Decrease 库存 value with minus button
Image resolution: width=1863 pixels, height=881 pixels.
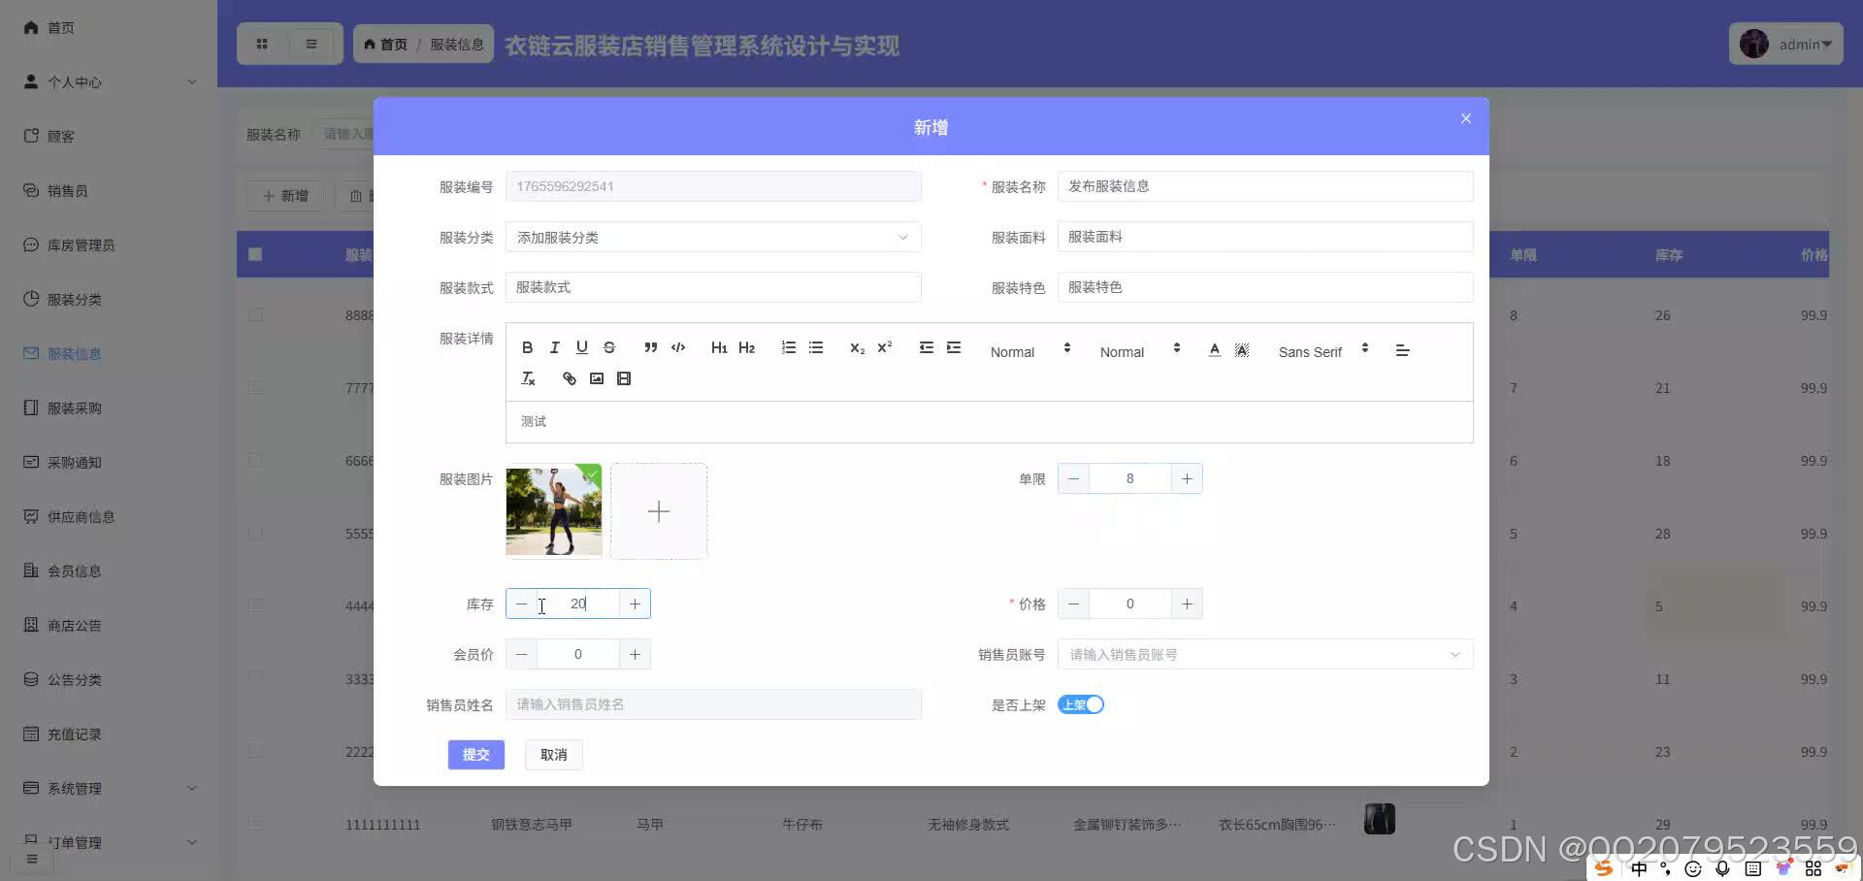pos(522,604)
